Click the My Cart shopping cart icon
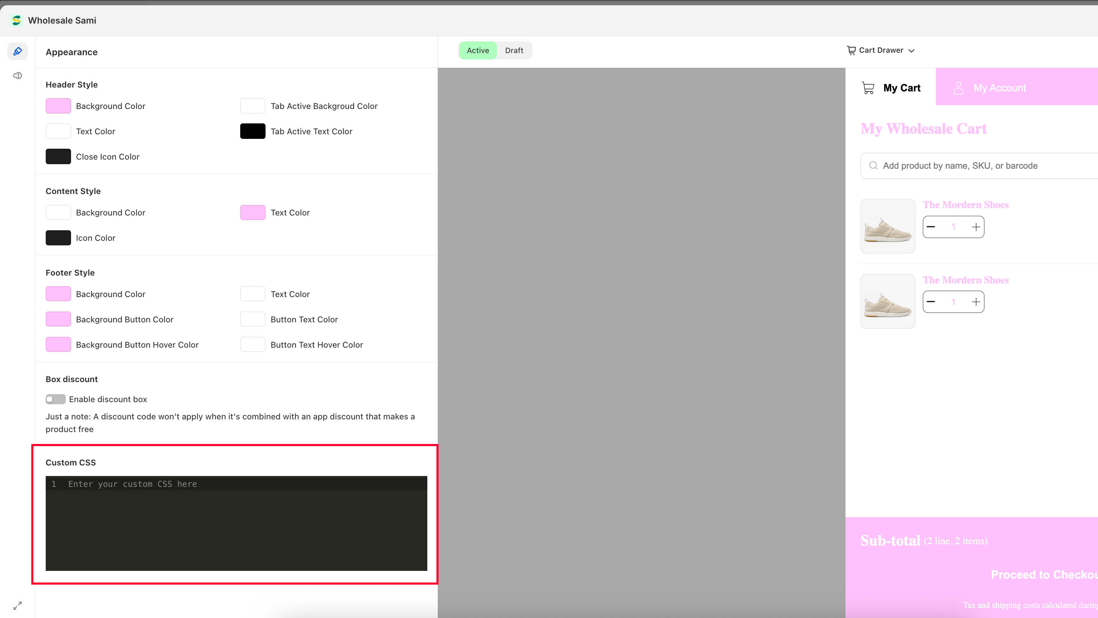This screenshot has width=1098, height=618. 868,88
